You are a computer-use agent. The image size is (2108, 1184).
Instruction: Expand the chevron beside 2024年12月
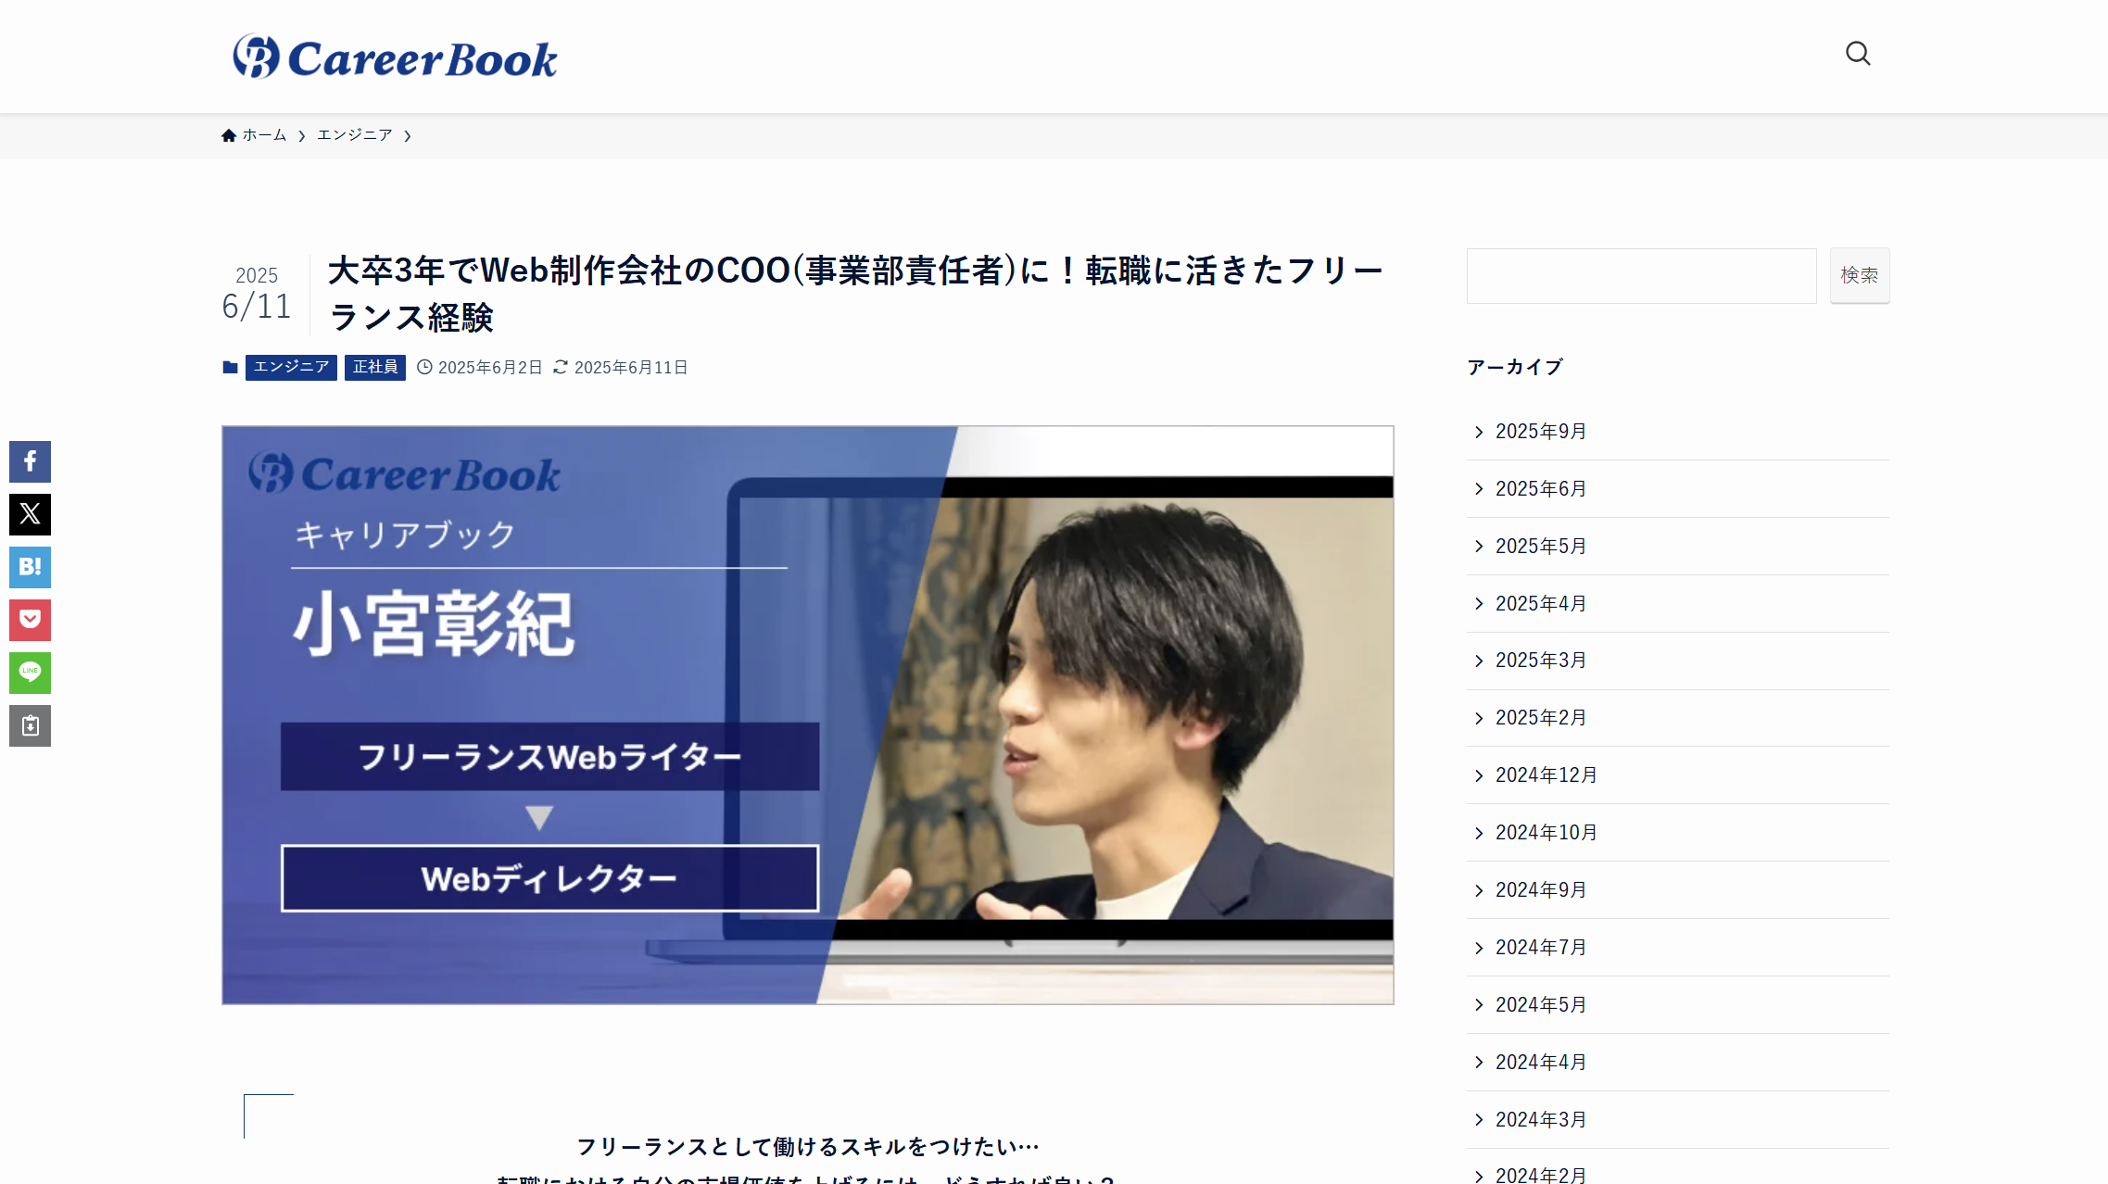(1478, 775)
